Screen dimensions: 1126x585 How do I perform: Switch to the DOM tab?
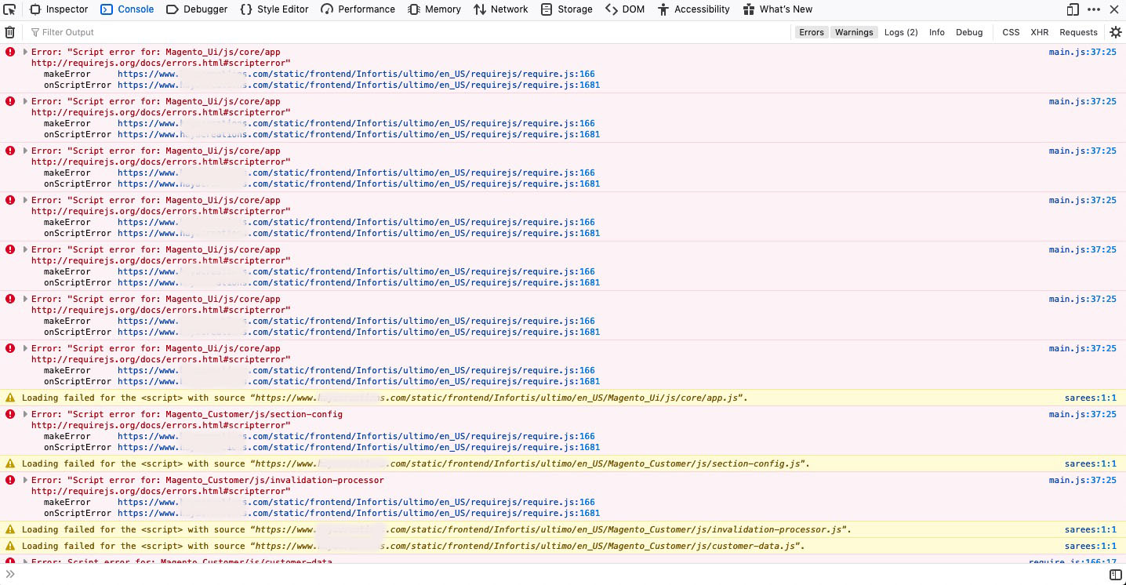[625, 9]
